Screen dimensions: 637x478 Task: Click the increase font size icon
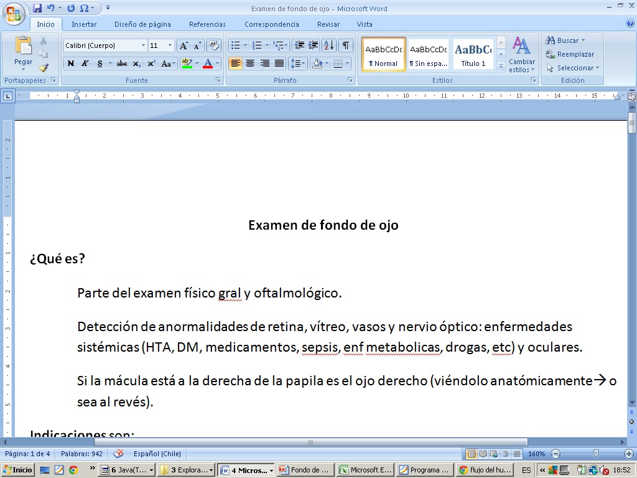(x=184, y=45)
